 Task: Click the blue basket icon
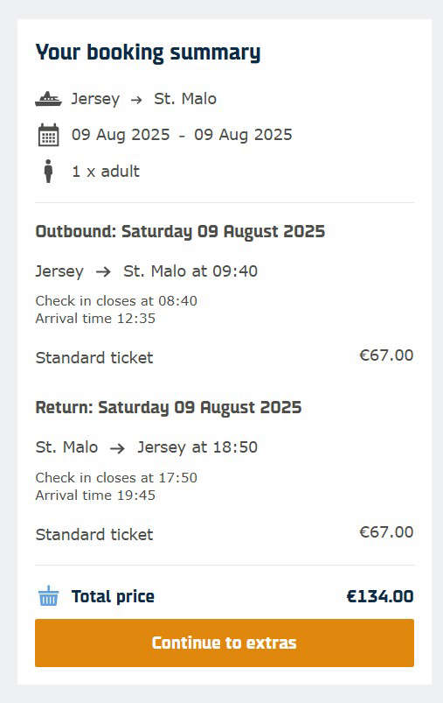tap(48, 596)
